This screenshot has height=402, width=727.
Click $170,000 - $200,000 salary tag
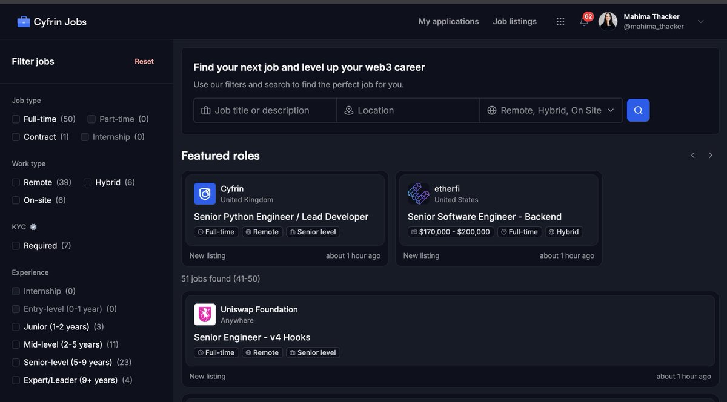click(451, 232)
